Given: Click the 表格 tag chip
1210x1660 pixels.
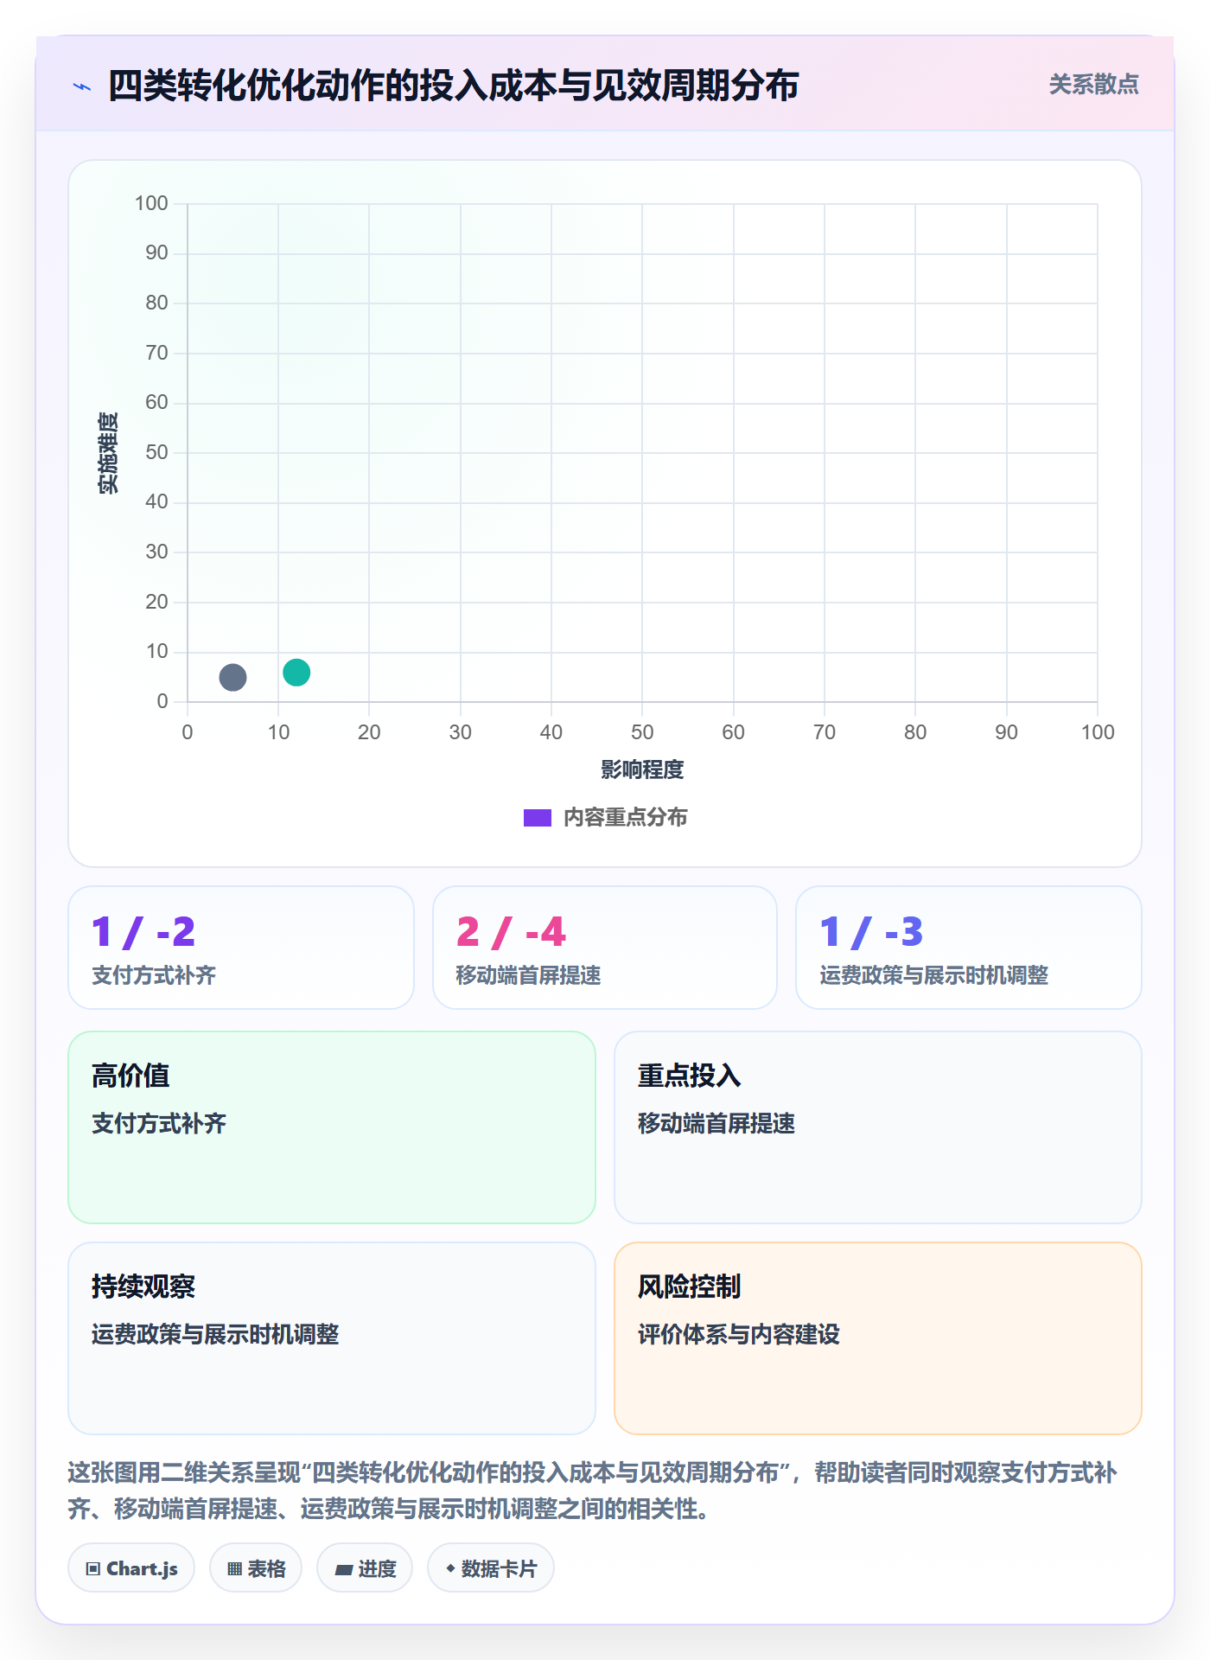Looking at the screenshot, I should 256,1568.
